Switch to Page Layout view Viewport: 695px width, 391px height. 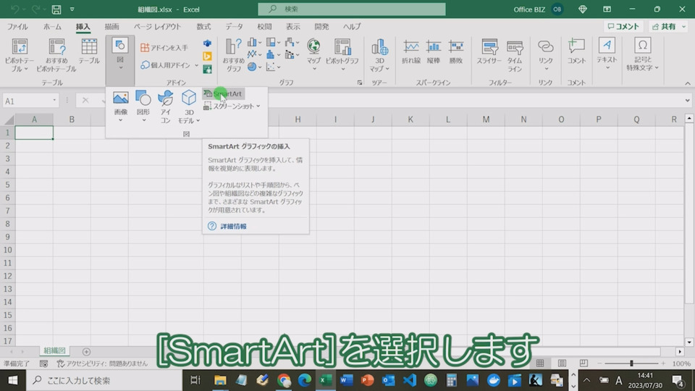tap(562, 363)
